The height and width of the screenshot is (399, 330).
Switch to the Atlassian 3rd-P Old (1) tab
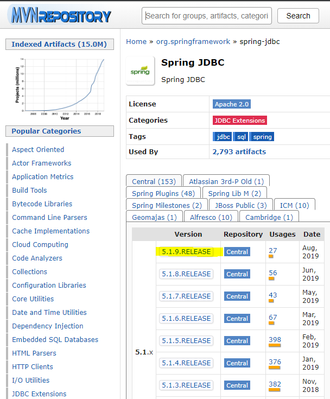[x=226, y=181]
